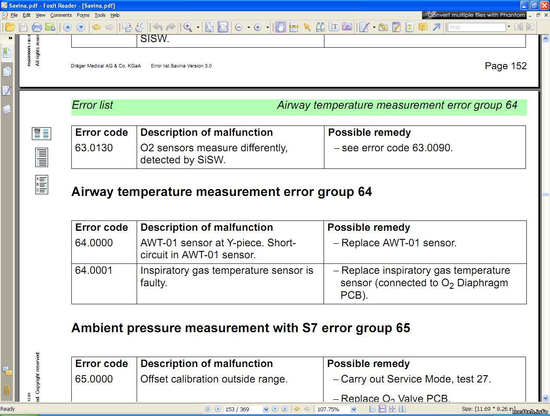
Task: Open the binoculars Search tool
Action: [x=320, y=27]
